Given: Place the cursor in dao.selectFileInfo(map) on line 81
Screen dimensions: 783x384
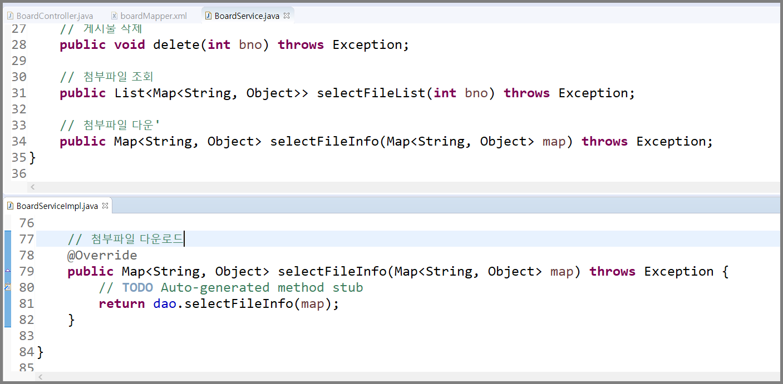Looking at the screenshot, I should click(246, 304).
